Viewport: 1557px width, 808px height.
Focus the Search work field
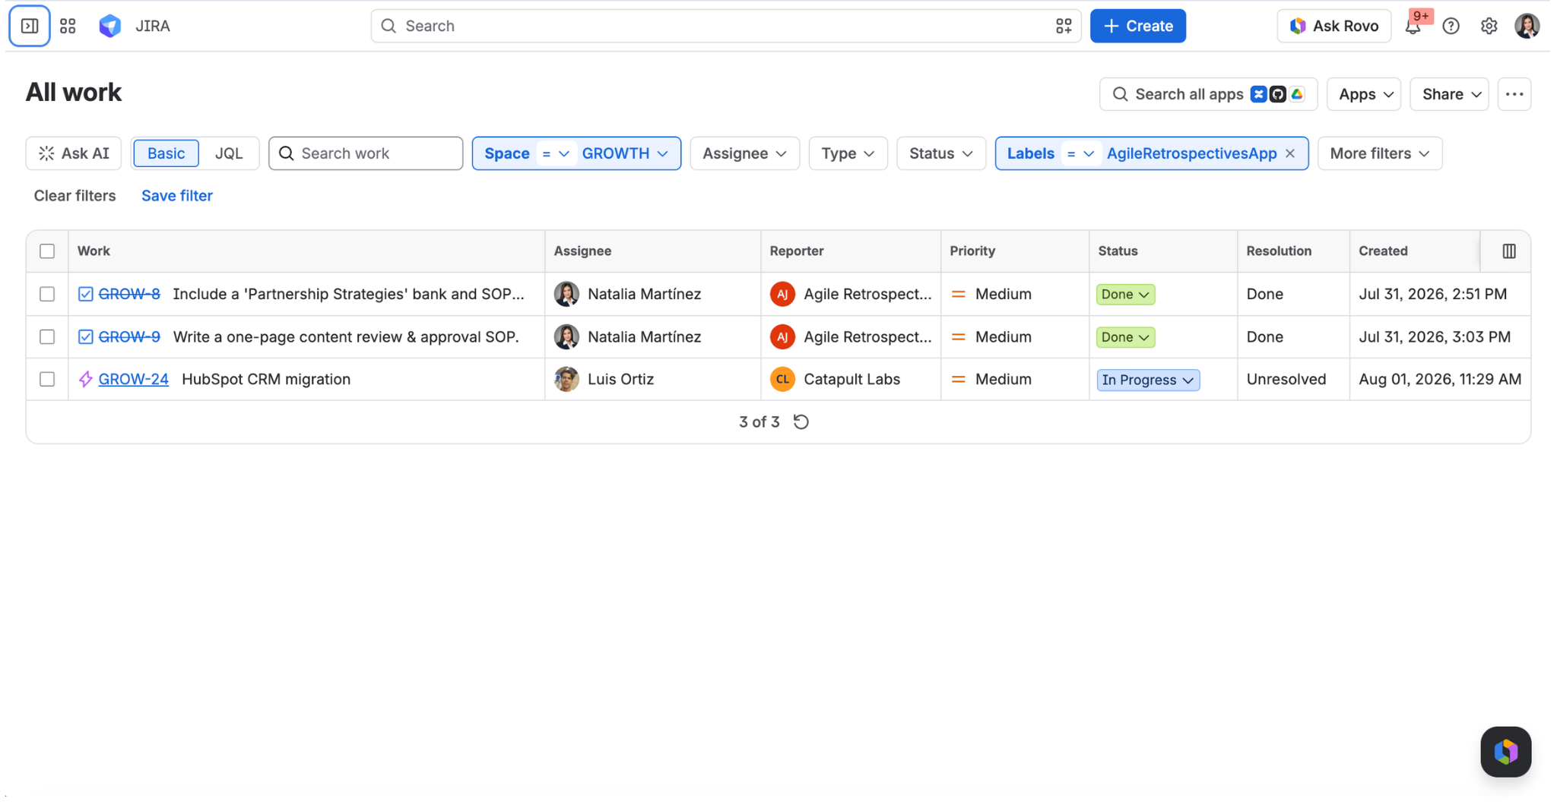pos(366,153)
